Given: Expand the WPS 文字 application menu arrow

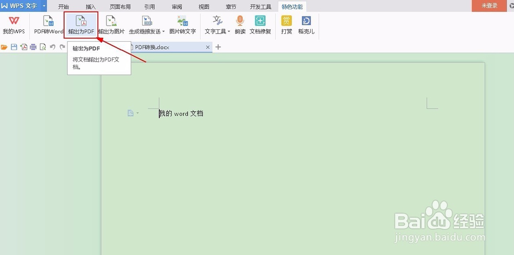Looking at the screenshot, I should pyautogui.click(x=44, y=6).
